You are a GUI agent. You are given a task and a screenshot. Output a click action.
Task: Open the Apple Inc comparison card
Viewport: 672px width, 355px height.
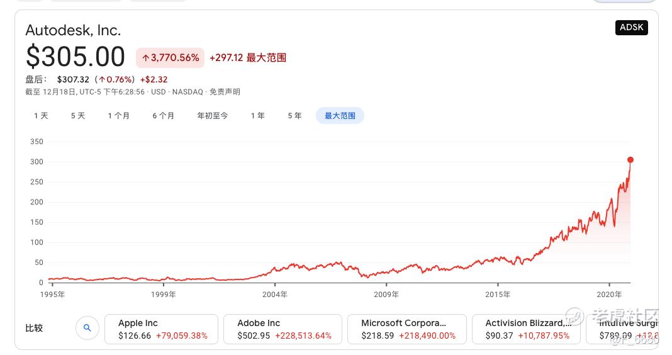coord(162,329)
